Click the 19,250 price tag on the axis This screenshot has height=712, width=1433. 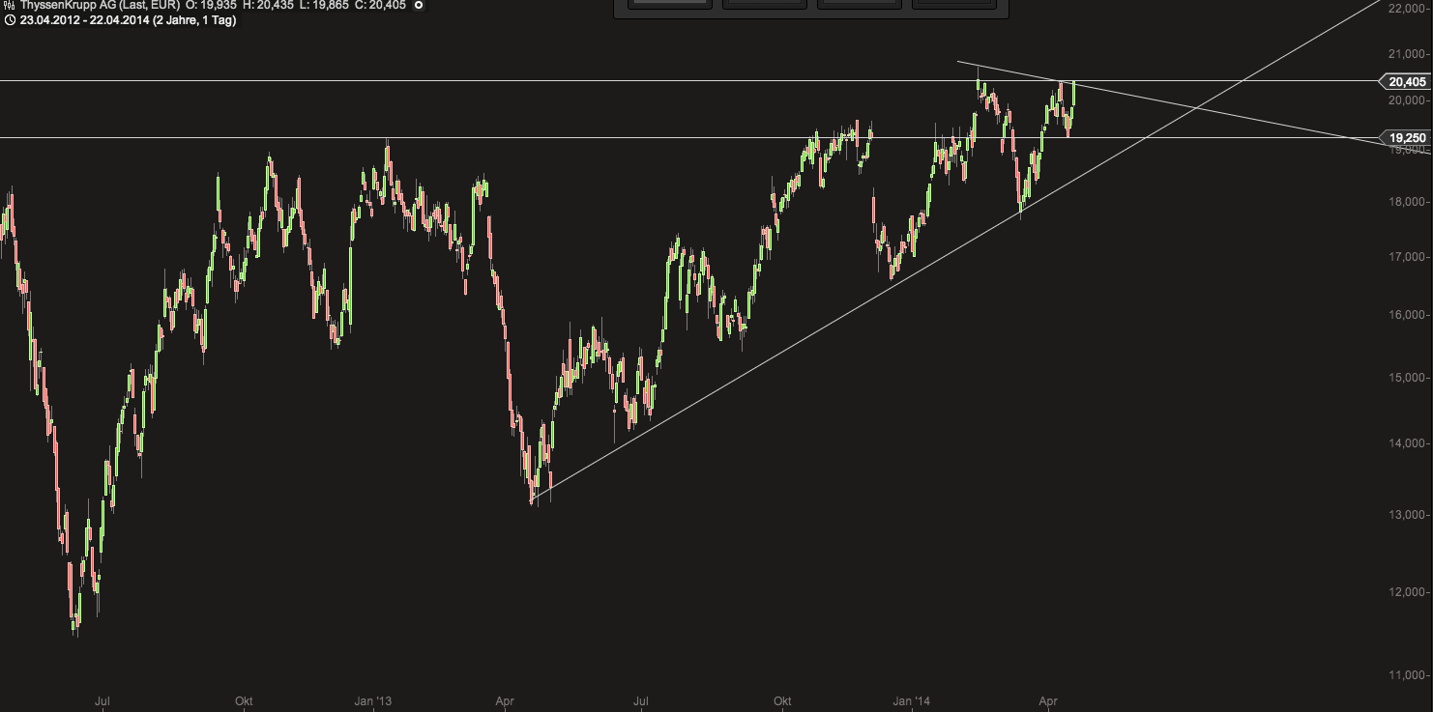pos(1406,138)
